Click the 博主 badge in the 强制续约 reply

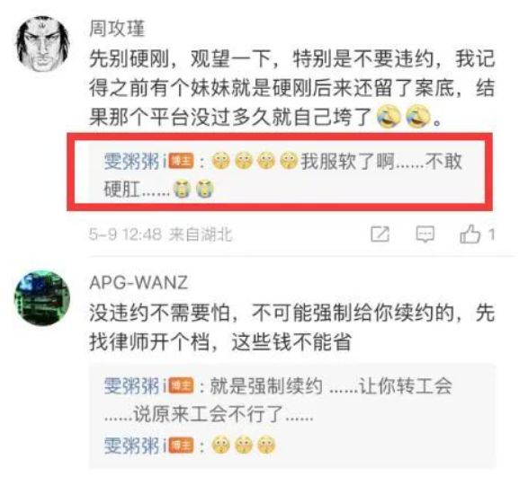click(181, 385)
